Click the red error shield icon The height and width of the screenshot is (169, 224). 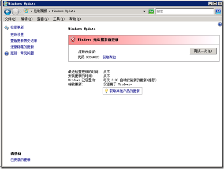coord(73,40)
